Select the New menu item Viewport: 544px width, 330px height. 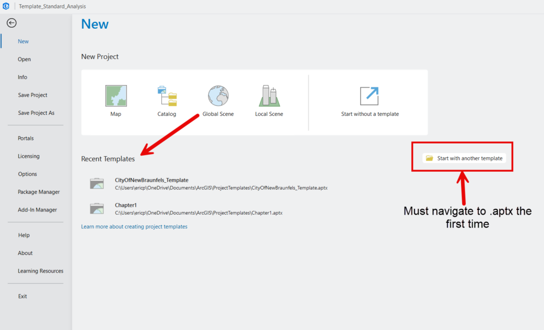click(x=23, y=41)
